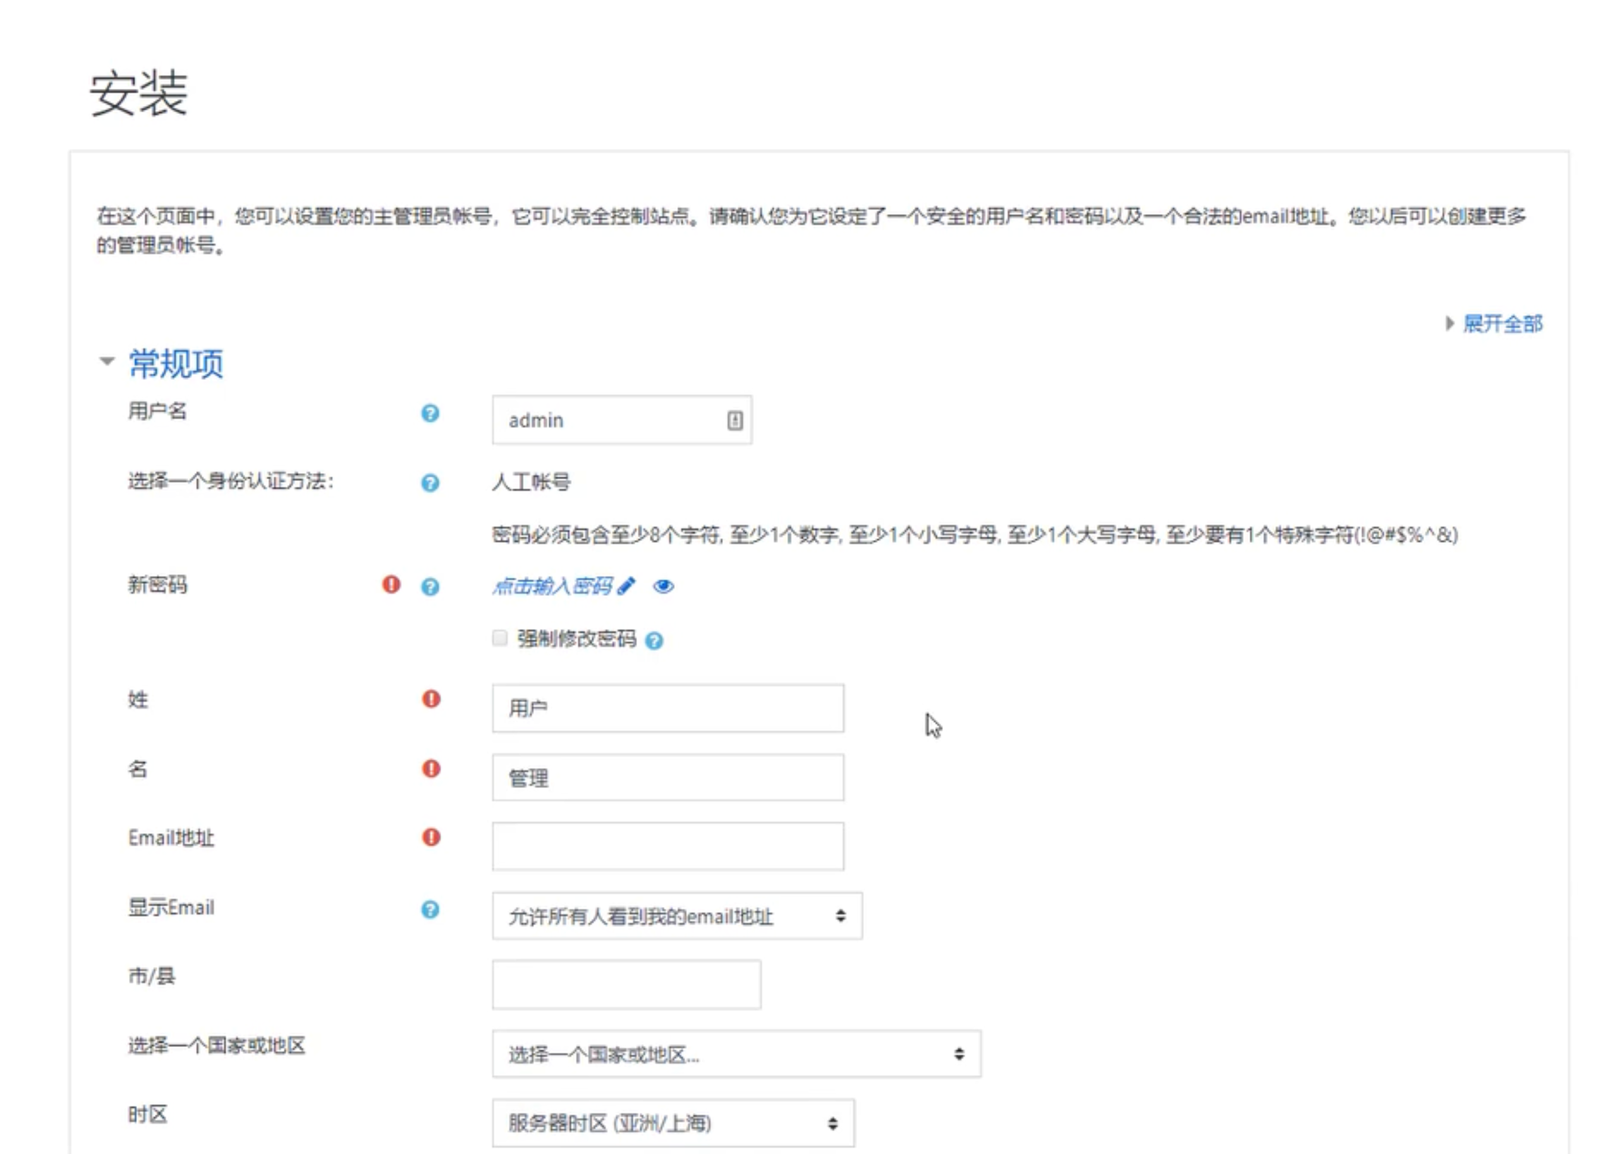The image size is (1606, 1154).
Task: Click help icon next to 强制修改密码
Action: (654, 641)
